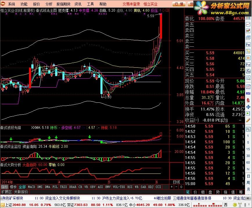Click the 上证 index icon in status bar

coord(3,205)
